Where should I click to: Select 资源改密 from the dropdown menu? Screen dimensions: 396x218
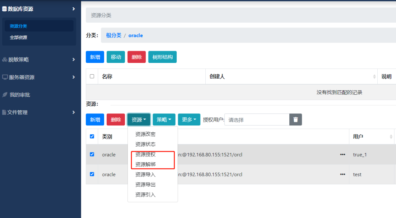point(145,134)
